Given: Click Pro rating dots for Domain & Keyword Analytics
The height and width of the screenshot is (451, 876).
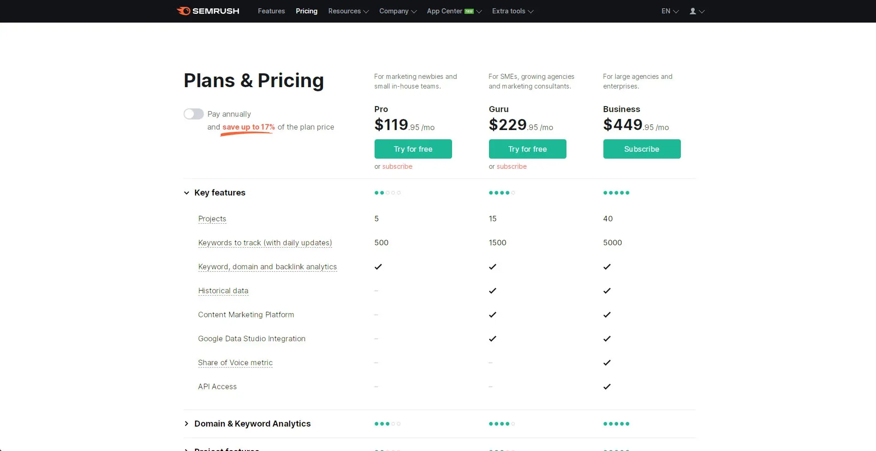Looking at the screenshot, I should [x=387, y=424].
